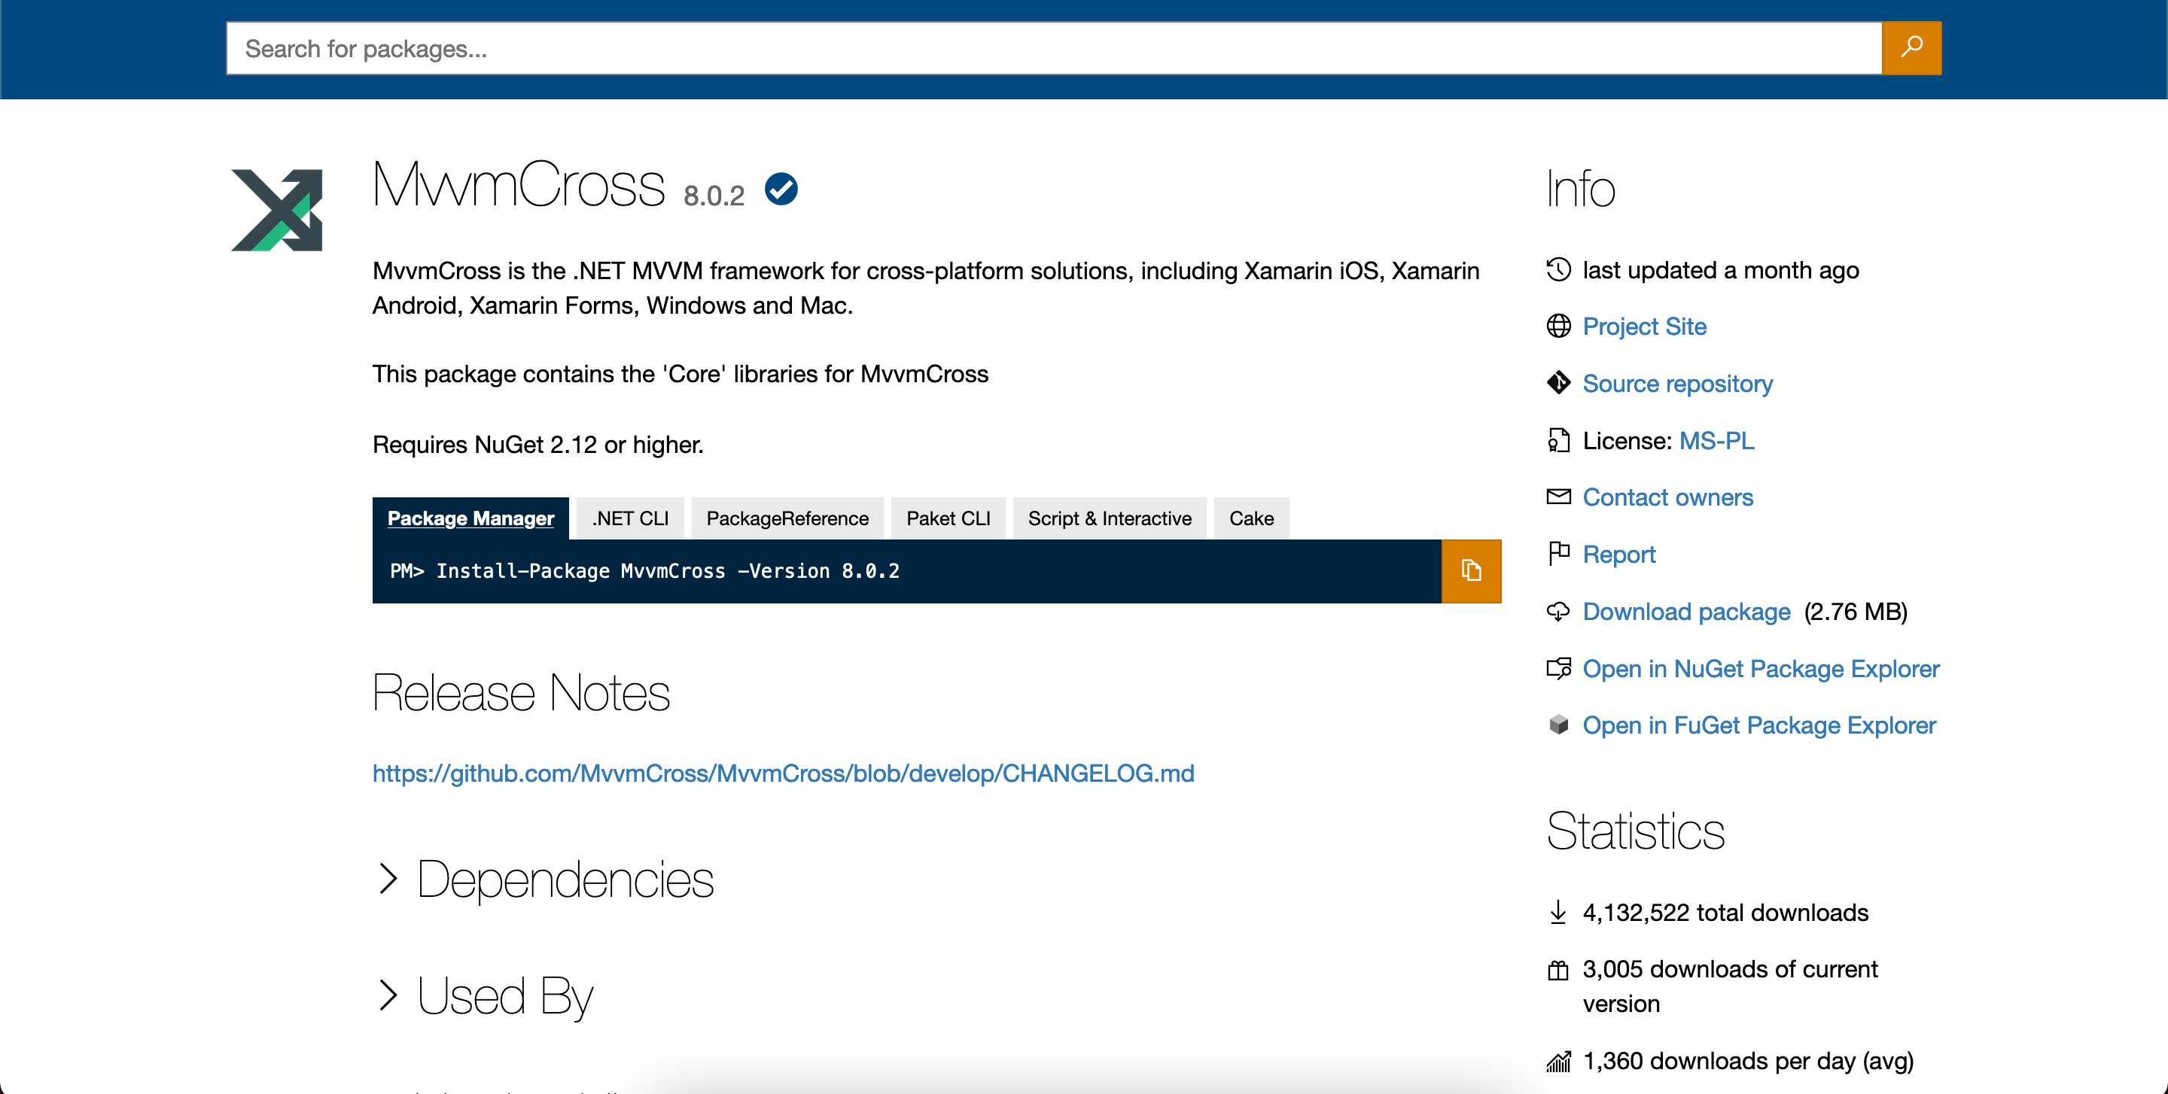
Task: Switch to the Cake tab
Action: [x=1250, y=519]
